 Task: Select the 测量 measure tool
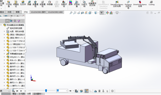[29, 3]
